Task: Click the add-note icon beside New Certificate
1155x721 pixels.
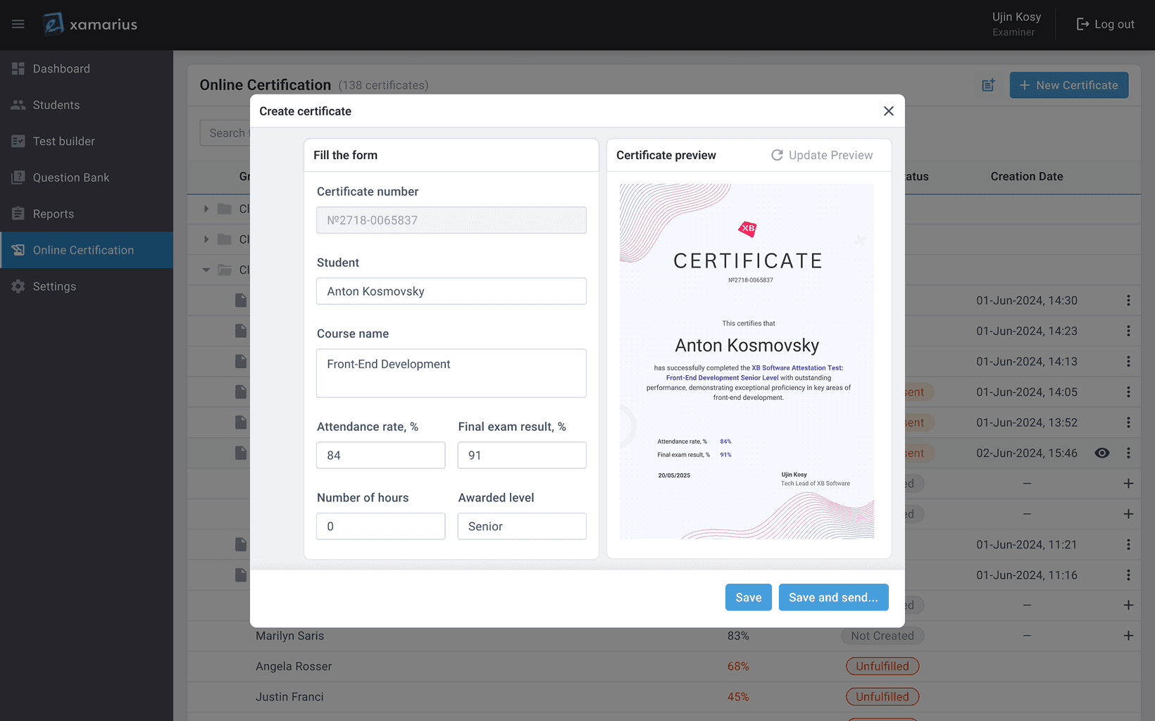Action: [989, 85]
